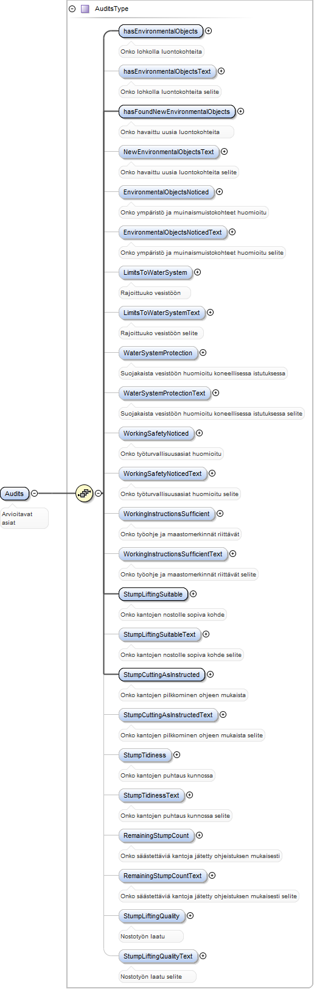
Task: Expand the StumpTidiness node
Action: (x=177, y=754)
